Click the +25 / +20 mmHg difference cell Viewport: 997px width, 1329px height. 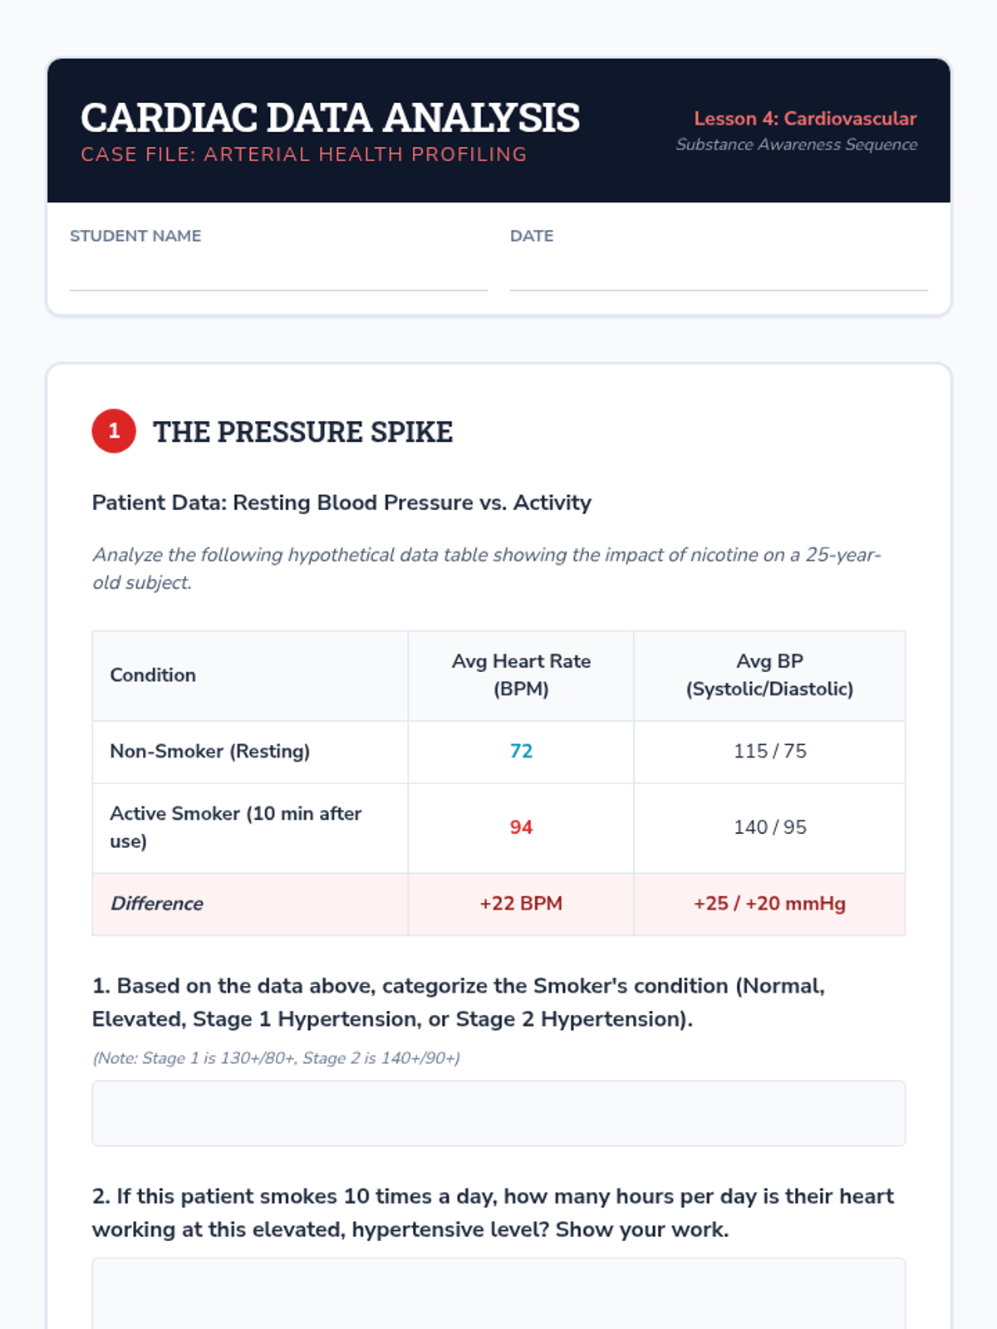tap(769, 904)
